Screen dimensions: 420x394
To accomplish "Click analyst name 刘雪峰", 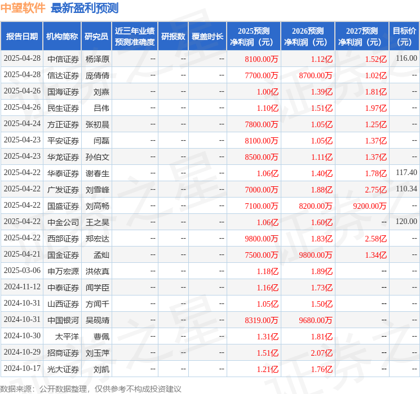I will [97, 190].
